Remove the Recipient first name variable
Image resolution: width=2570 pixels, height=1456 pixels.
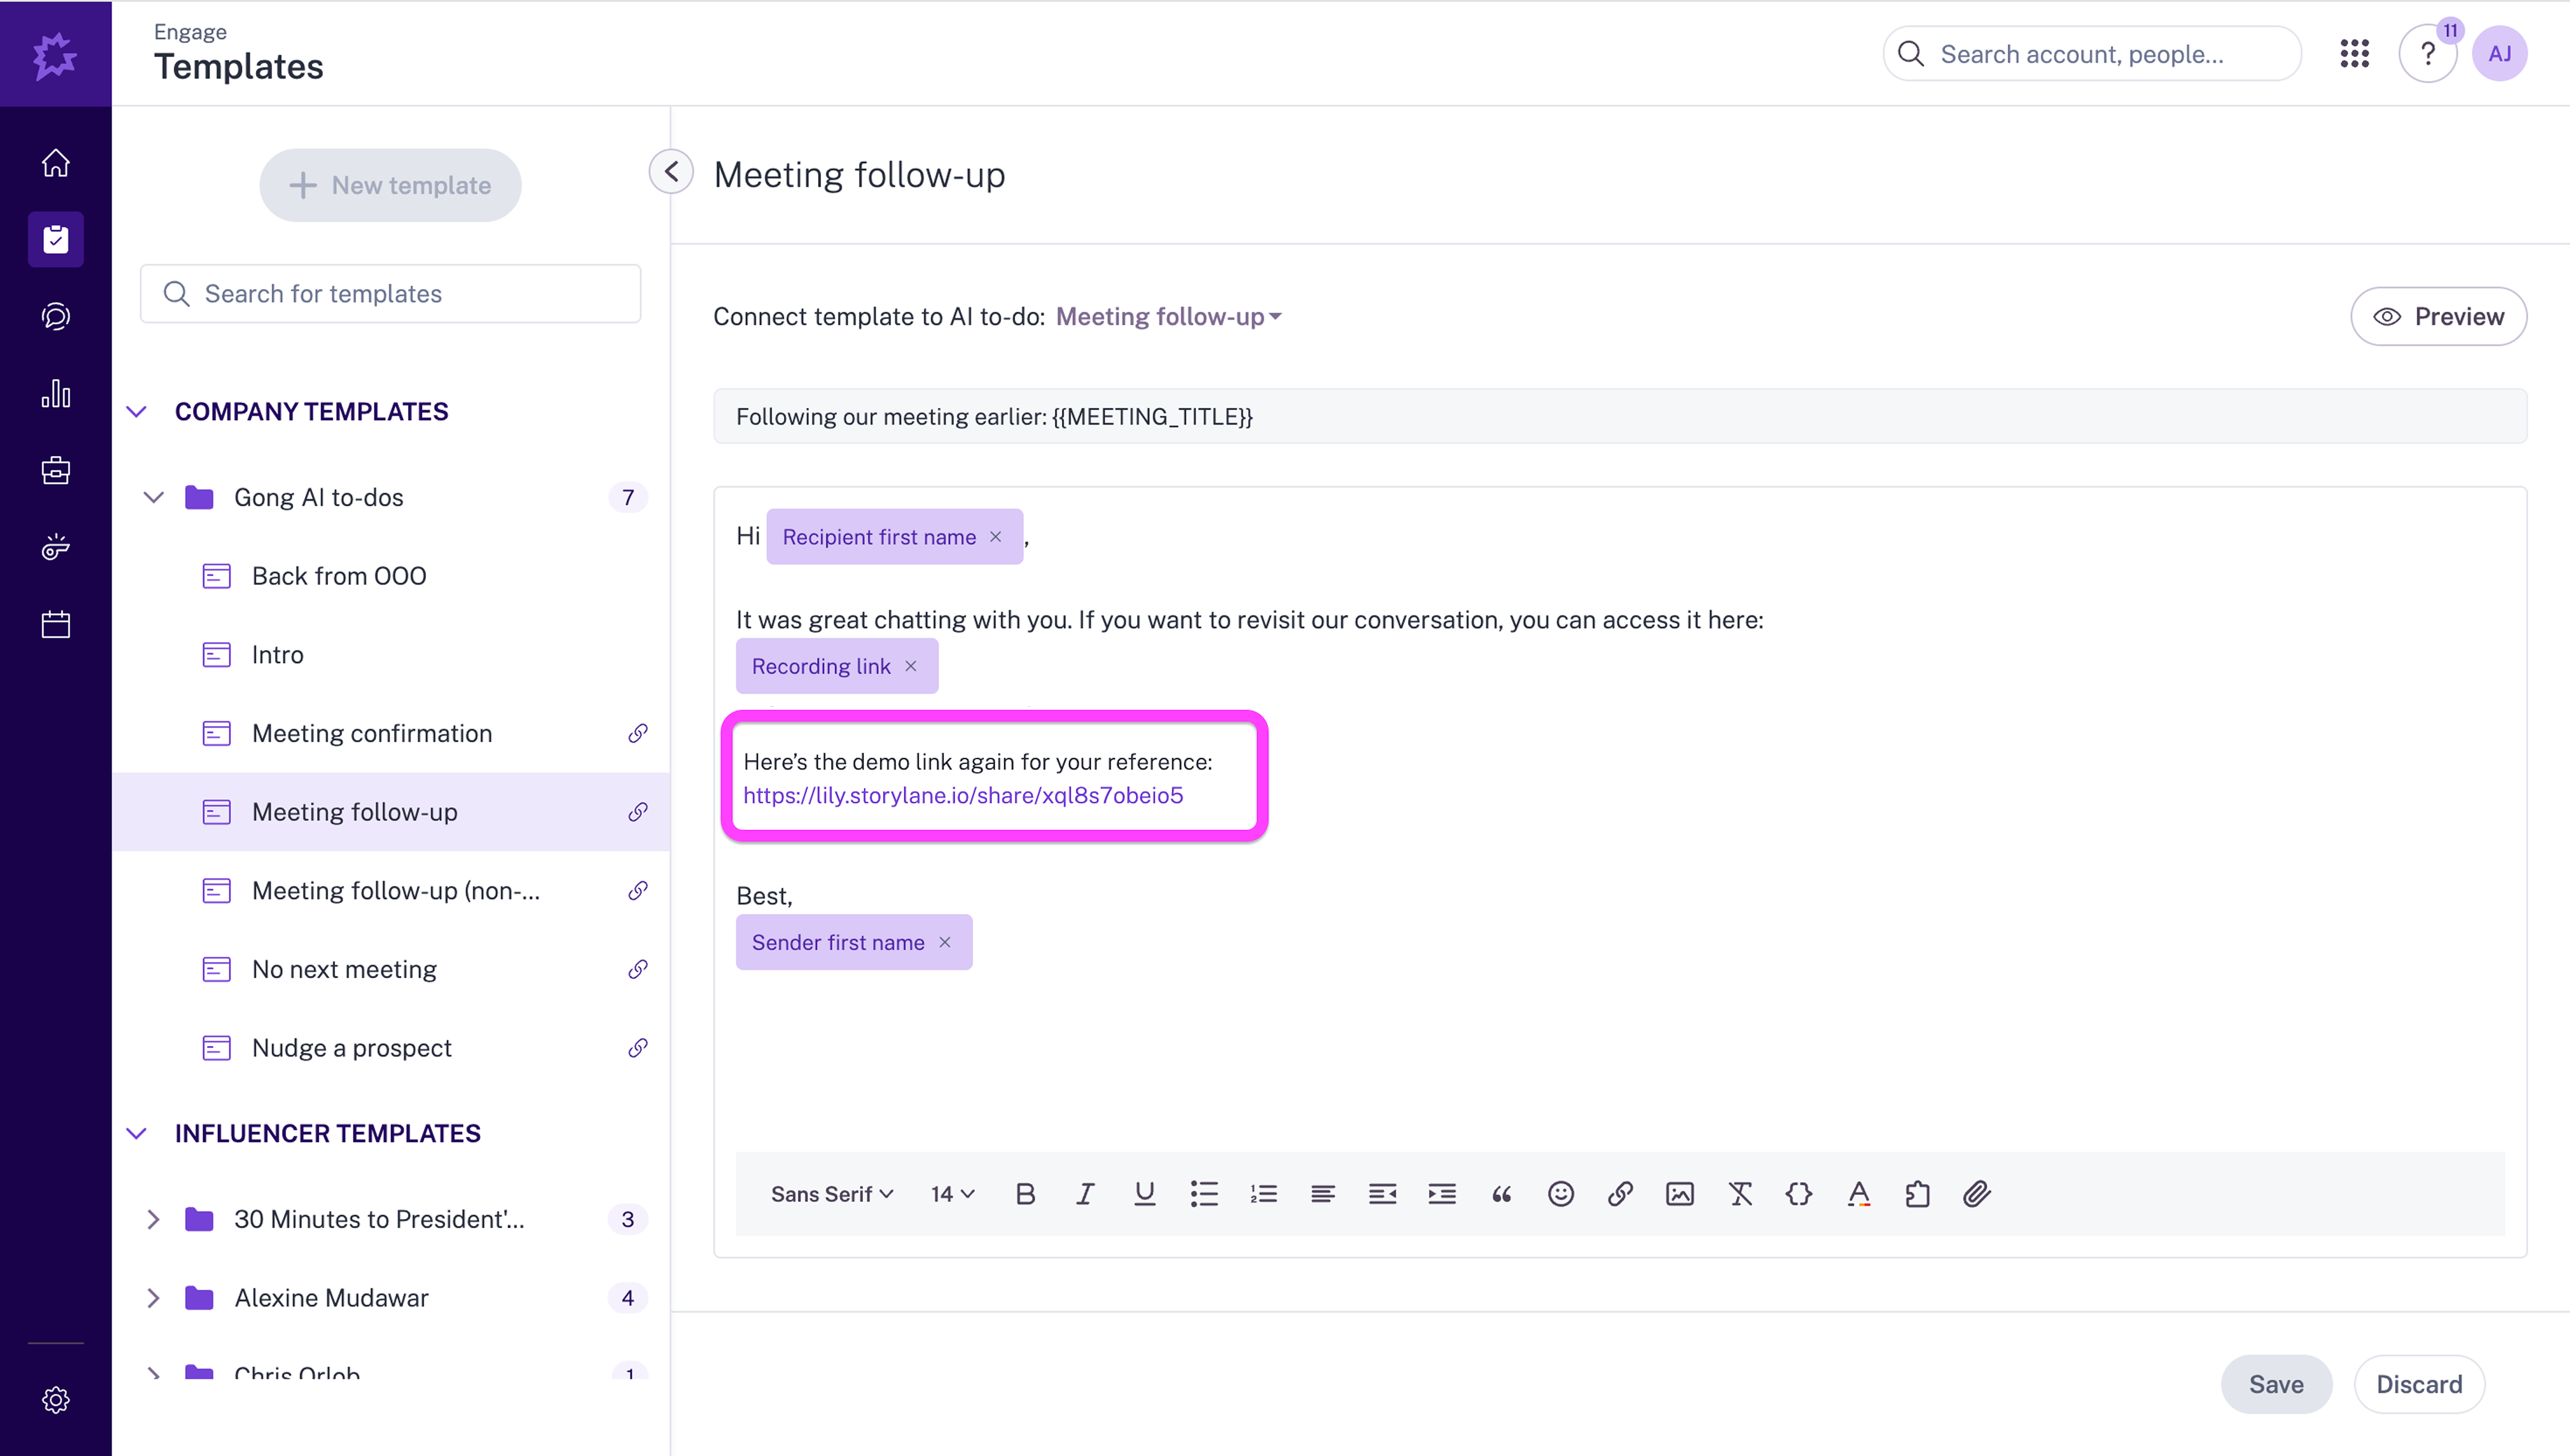click(996, 537)
